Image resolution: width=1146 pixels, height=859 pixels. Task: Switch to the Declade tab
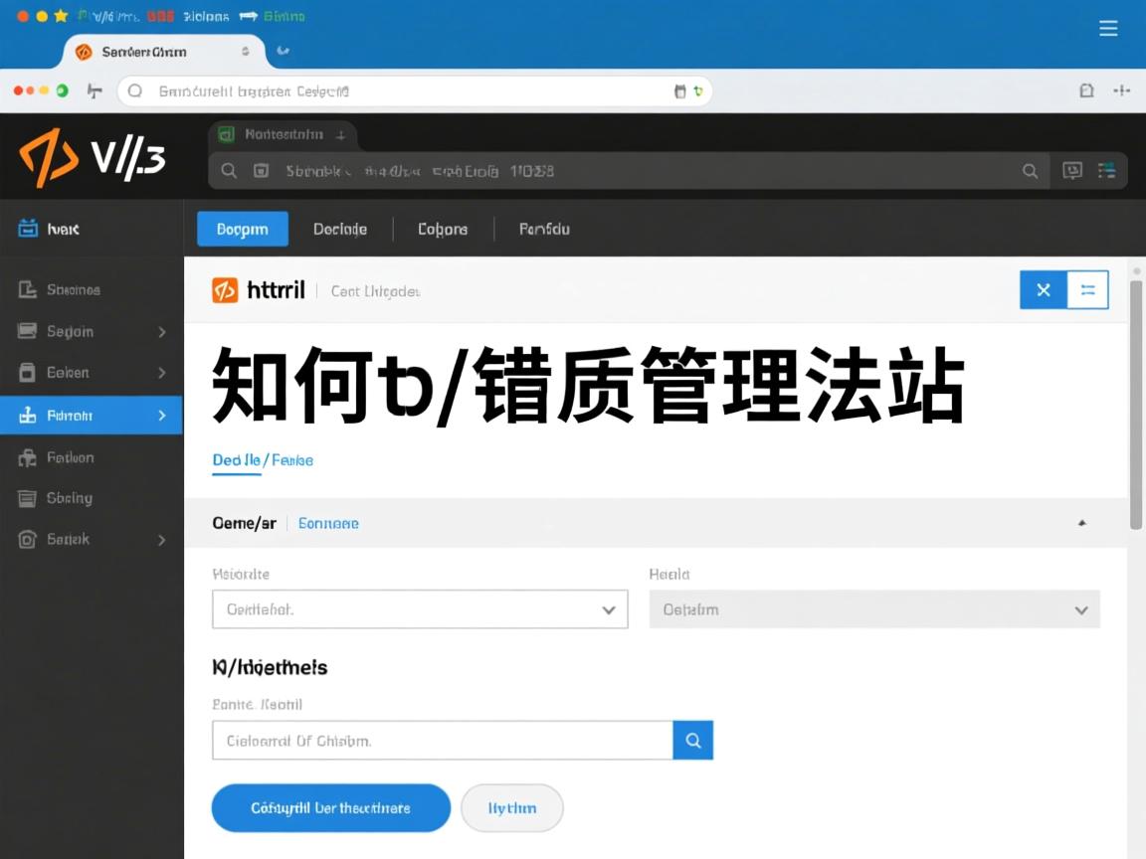(x=340, y=229)
